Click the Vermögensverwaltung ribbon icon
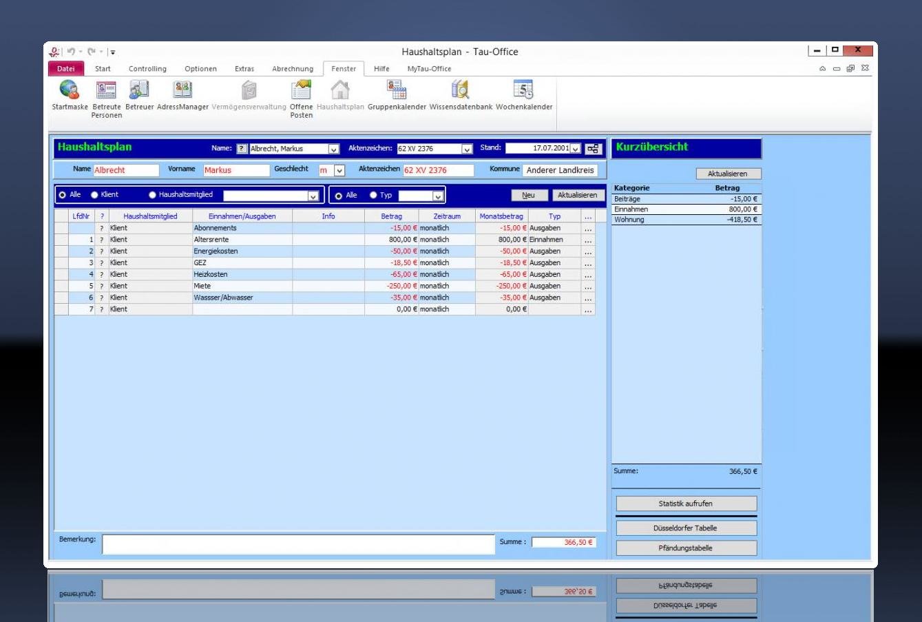Viewport: 922px width, 622px height. point(249,96)
